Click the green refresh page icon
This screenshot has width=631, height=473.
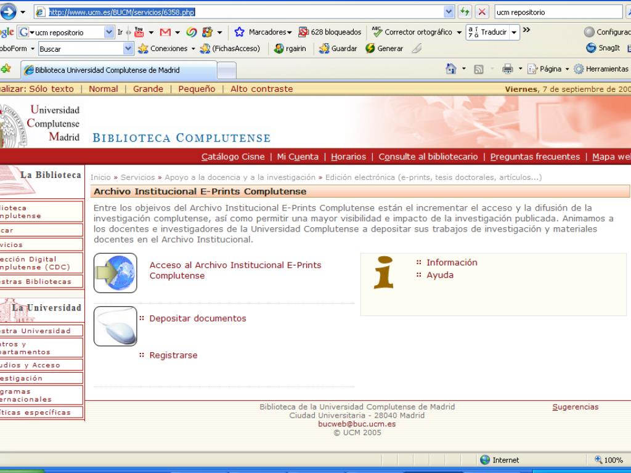tap(465, 12)
